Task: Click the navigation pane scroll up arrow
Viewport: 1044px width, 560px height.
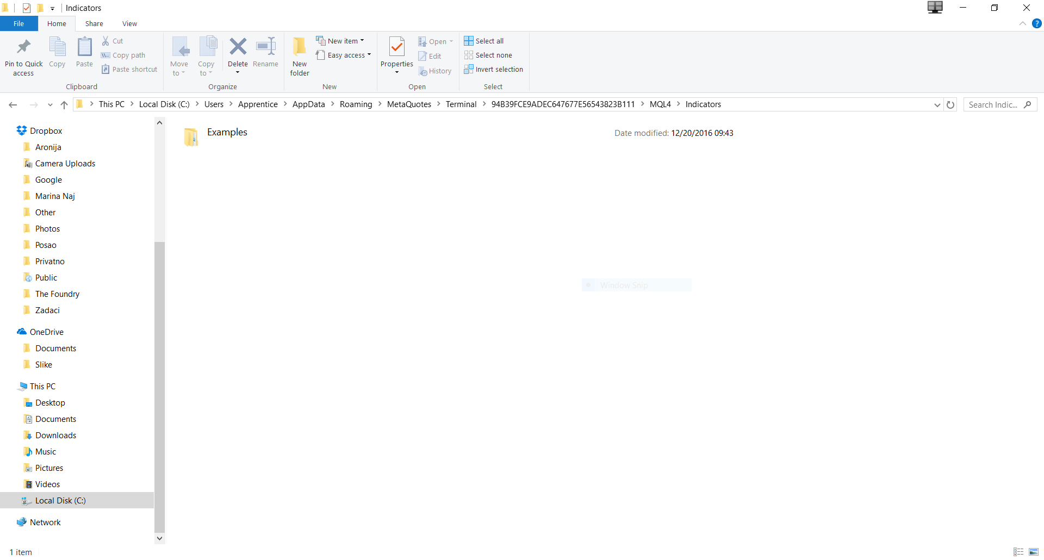Action: click(x=159, y=123)
